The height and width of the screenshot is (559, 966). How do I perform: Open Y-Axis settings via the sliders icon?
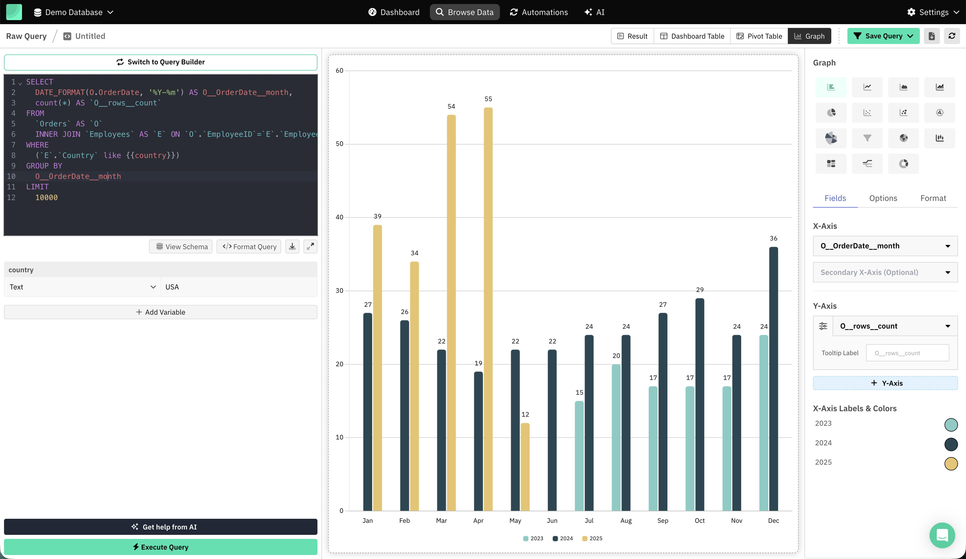click(823, 326)
